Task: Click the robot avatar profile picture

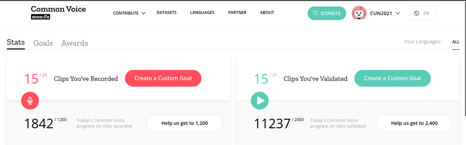Action: 359,13
